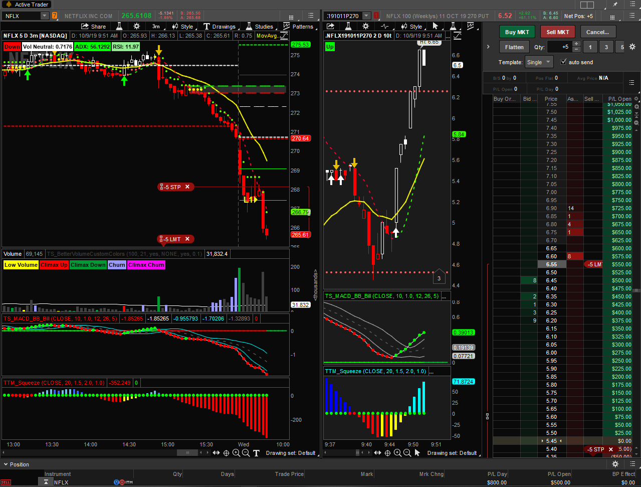641x487 pixels.
Task: Open Drawing set Default under NFLX chart
Action: tap(291, 453)
